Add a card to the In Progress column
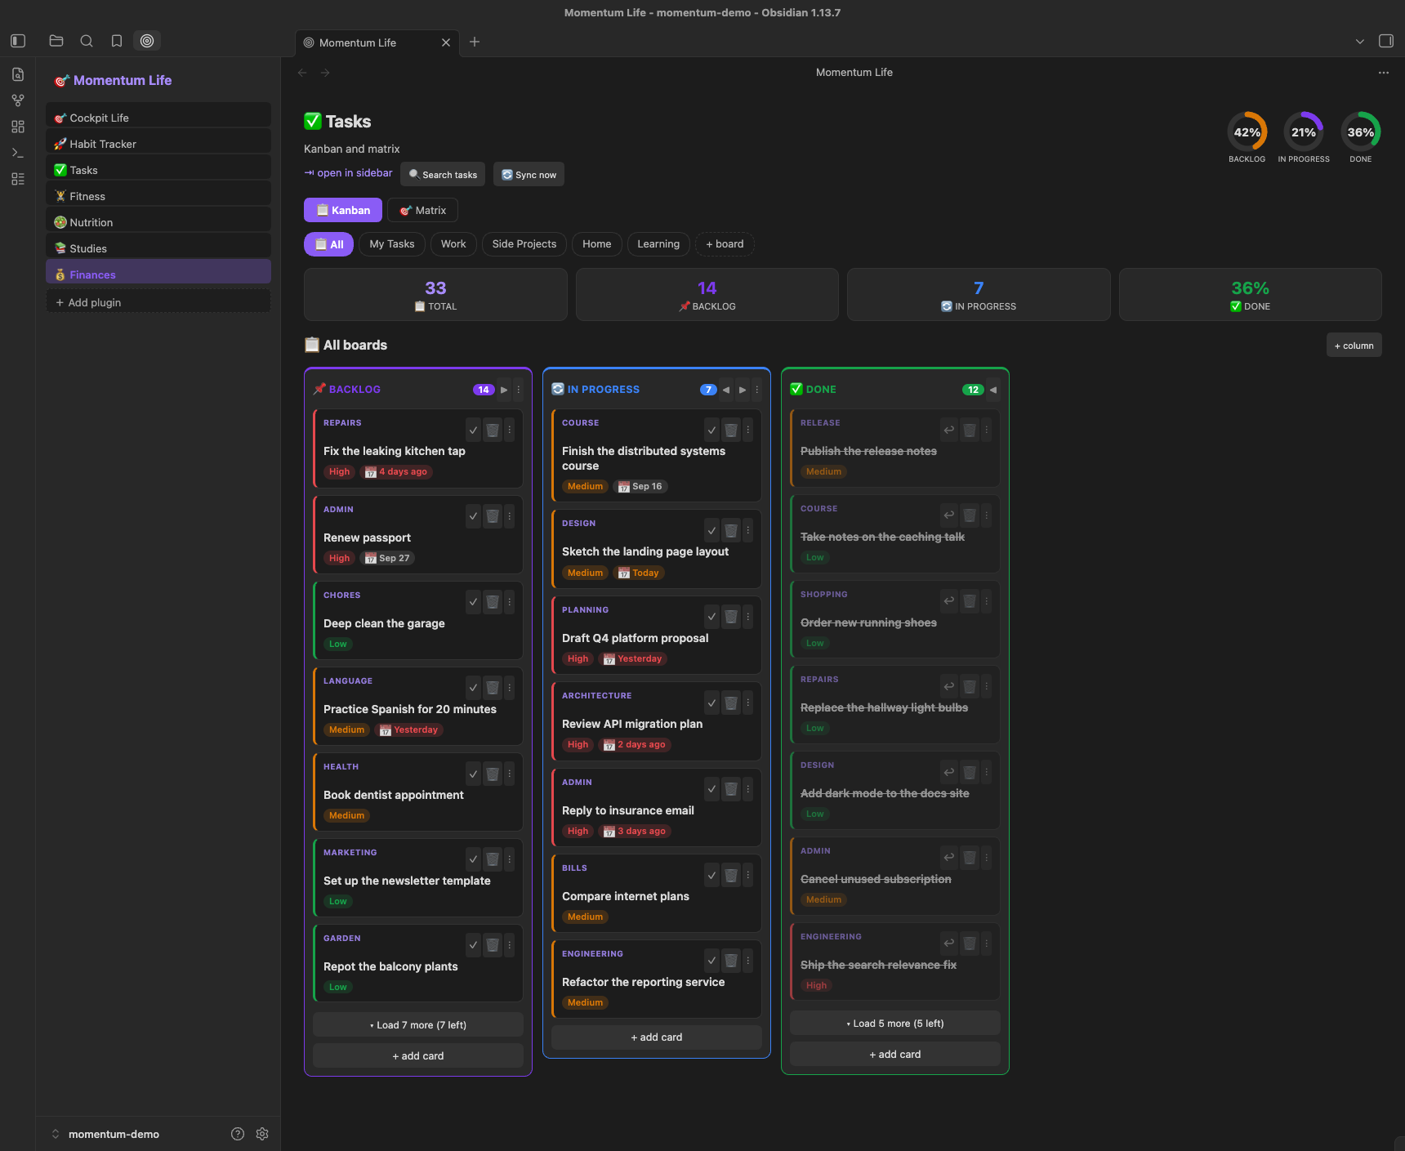This screenshot has height=1151, width=1405. 657,1037
